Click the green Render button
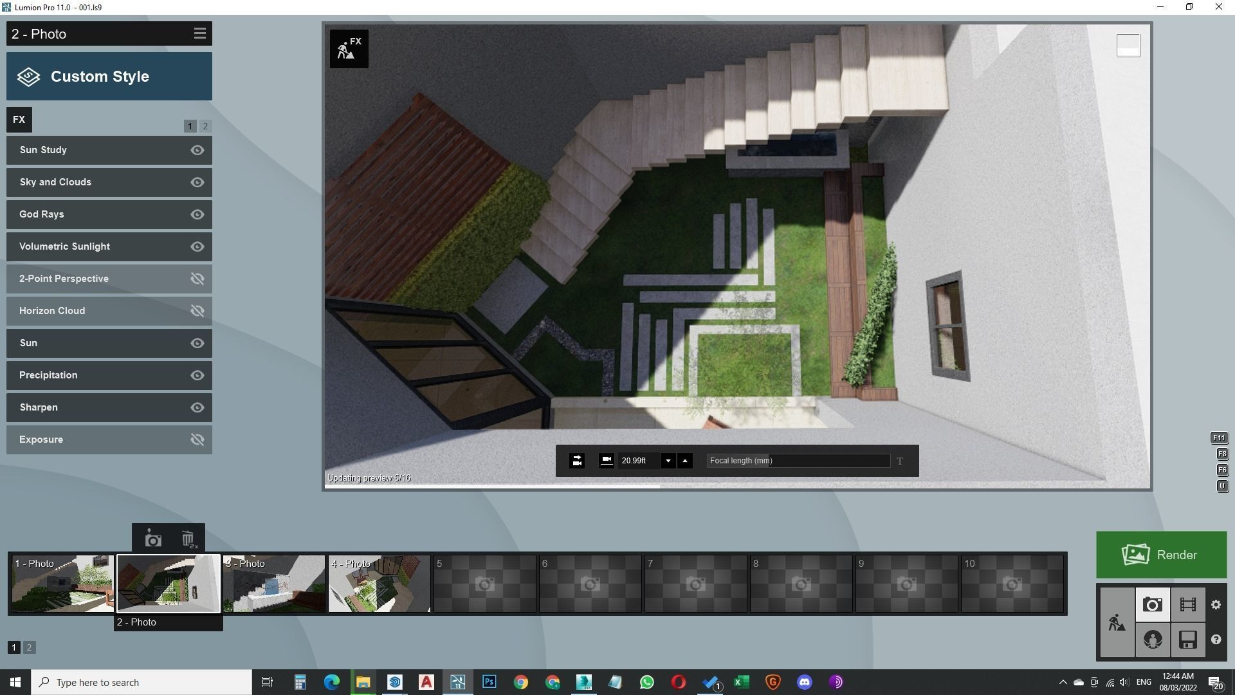The height and width of the screenshot is (695, 1235). click(x=1161, y=555)
